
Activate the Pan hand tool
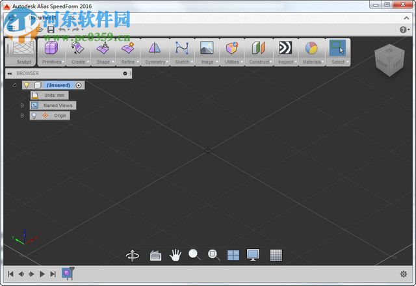[175, 255]
